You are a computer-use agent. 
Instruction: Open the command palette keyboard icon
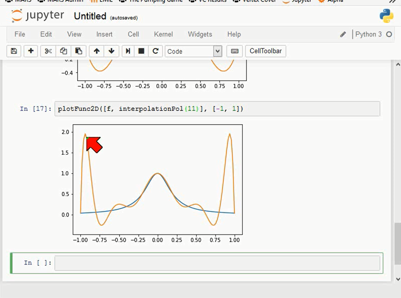coord(235,51)
